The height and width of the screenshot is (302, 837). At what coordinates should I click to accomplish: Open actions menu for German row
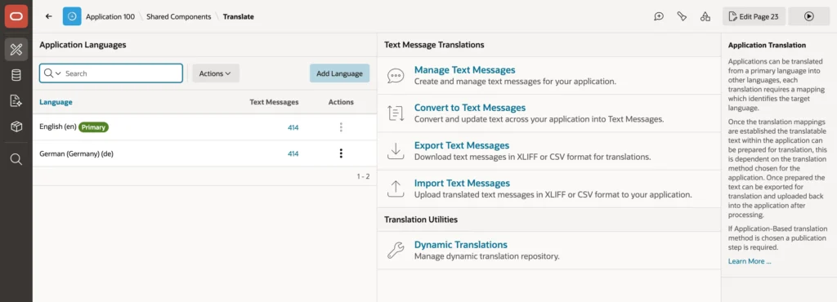(x=341, y=153)
